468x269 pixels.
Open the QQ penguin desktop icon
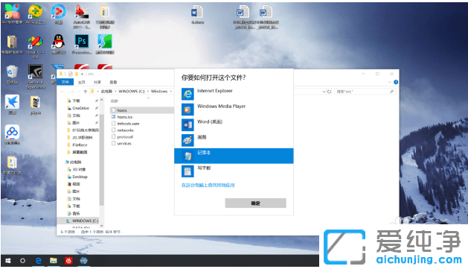click(x=59, y=44)
